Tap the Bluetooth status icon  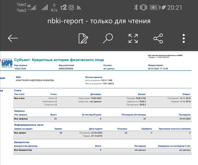(136, 8)
